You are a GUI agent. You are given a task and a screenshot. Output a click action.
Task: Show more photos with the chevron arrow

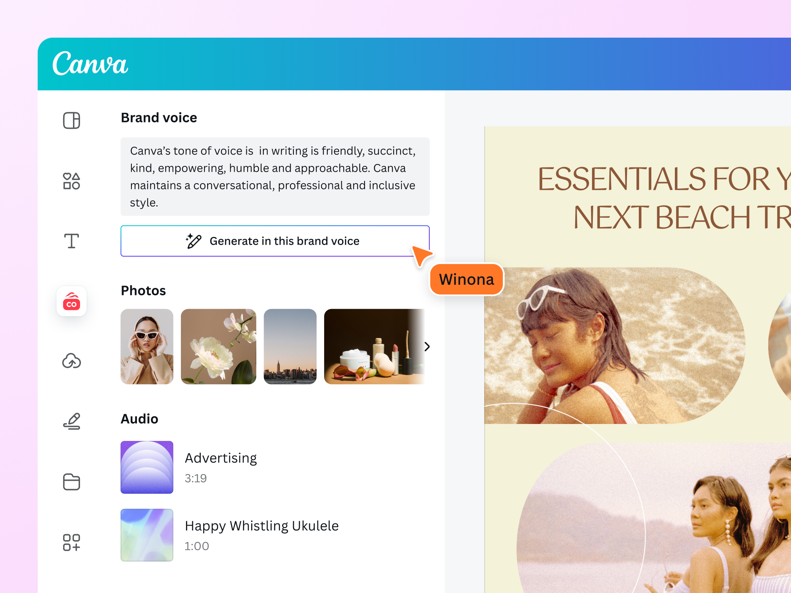pyautogui.click(x=427, y=347)
